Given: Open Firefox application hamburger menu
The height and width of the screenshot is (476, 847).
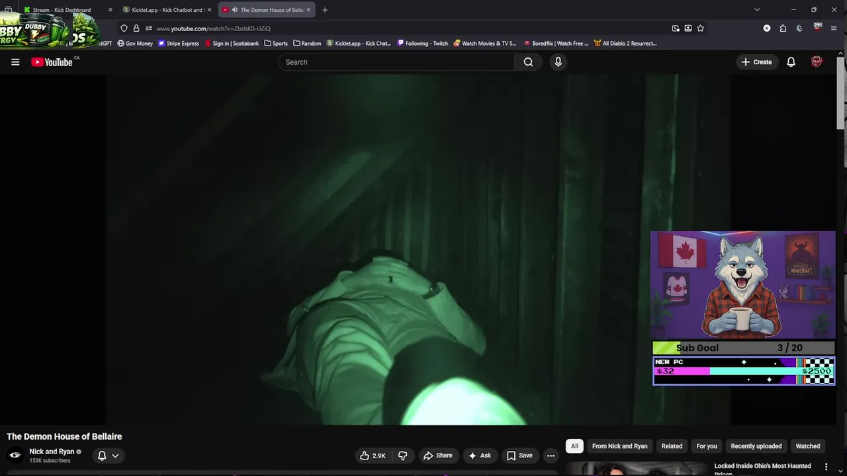Looking at the screenshot, I should 834,28.
